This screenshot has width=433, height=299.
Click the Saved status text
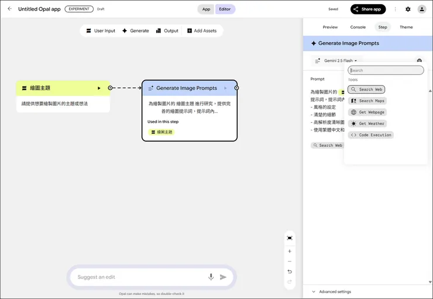click(x=333, y=9)
